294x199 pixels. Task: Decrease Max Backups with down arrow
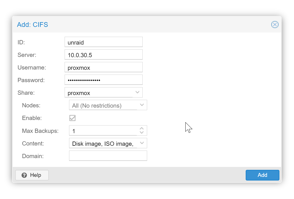[142, 133]
